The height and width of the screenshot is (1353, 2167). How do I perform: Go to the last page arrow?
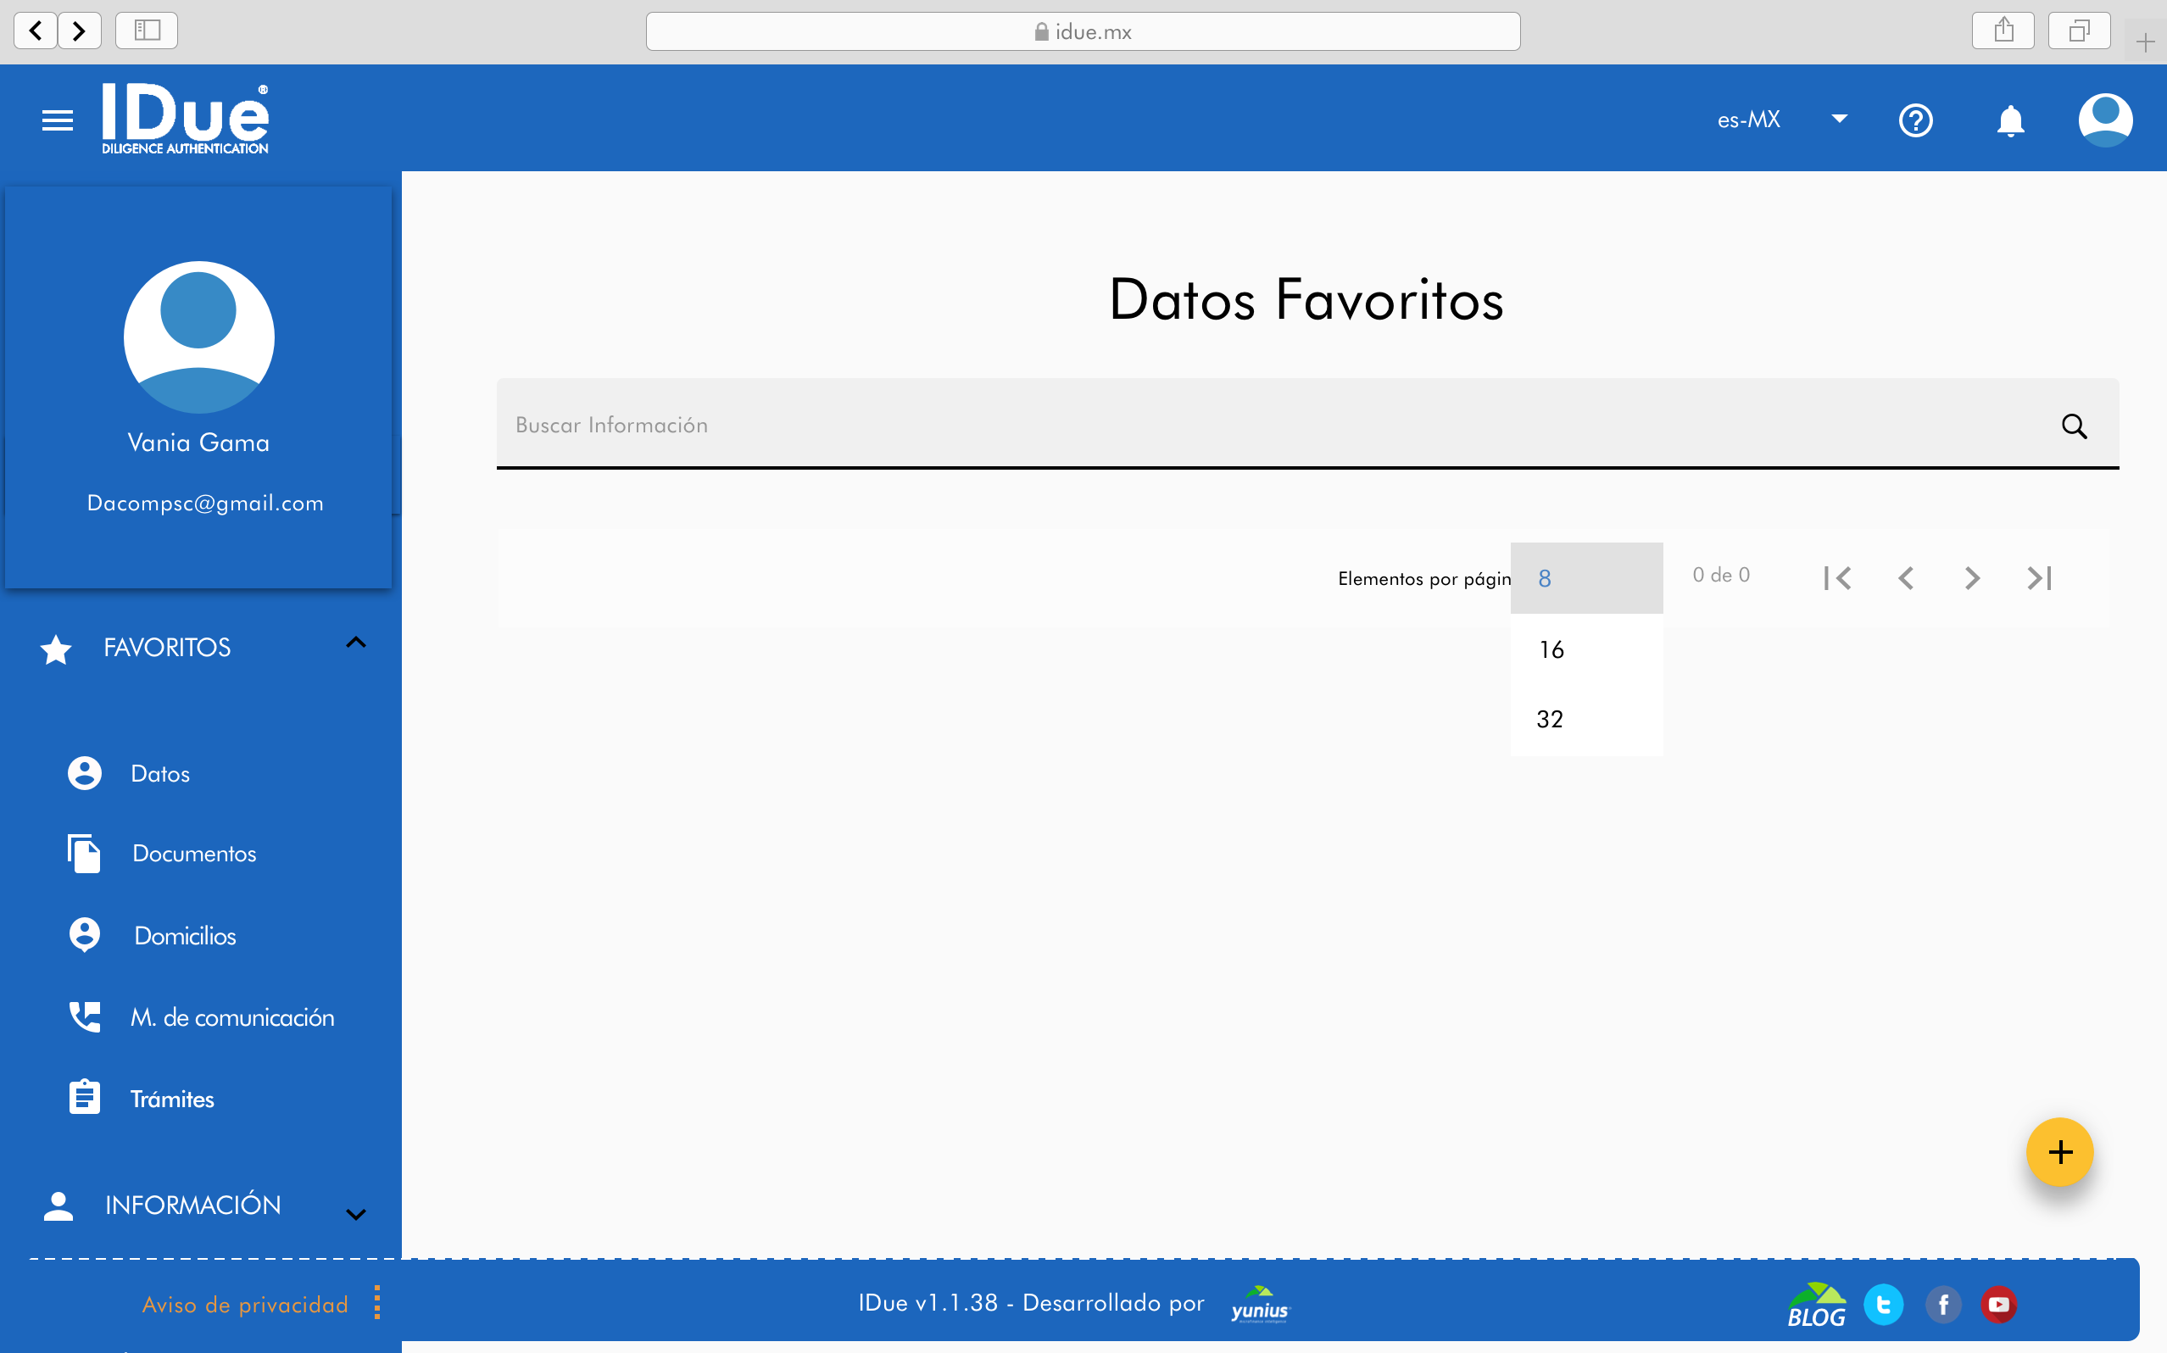(2039, 578)
